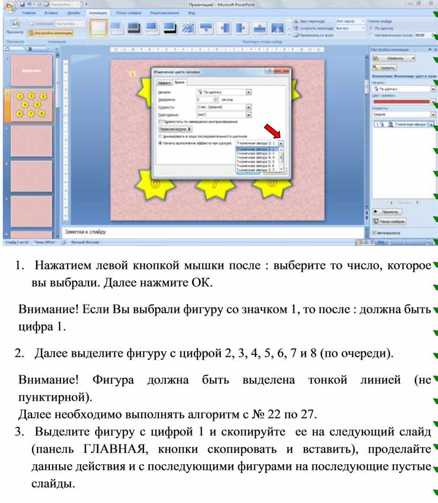Open the Звук перехода sound dropdown
The image size is (438, 503).
(x=363, y=21)
